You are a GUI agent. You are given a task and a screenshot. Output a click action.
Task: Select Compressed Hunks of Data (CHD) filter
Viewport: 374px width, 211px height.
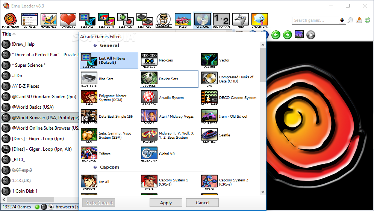[x=229, y=79]
